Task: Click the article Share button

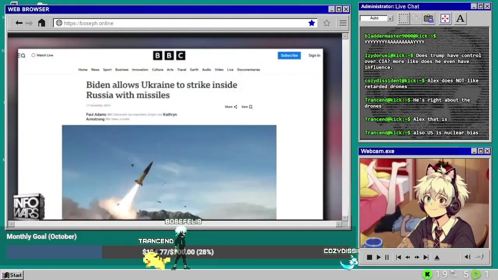Action: (231, 107)
